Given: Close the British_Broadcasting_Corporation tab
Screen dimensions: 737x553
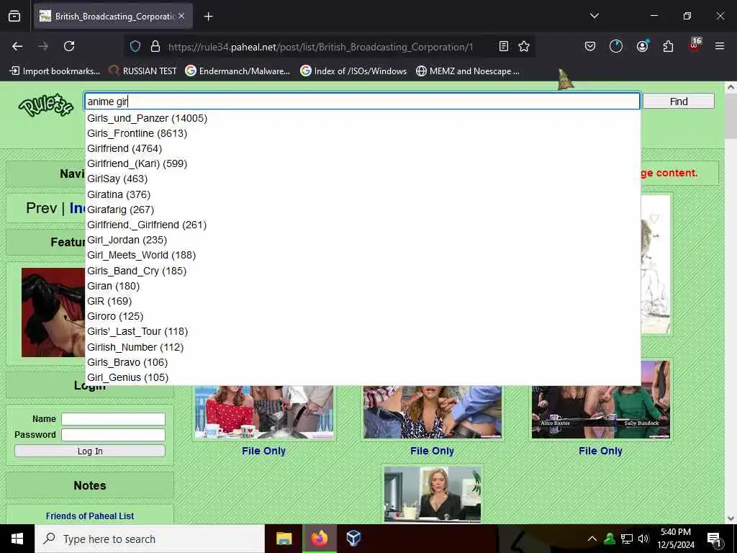Looking at the screenshot, I should click(x=181, y=17).
